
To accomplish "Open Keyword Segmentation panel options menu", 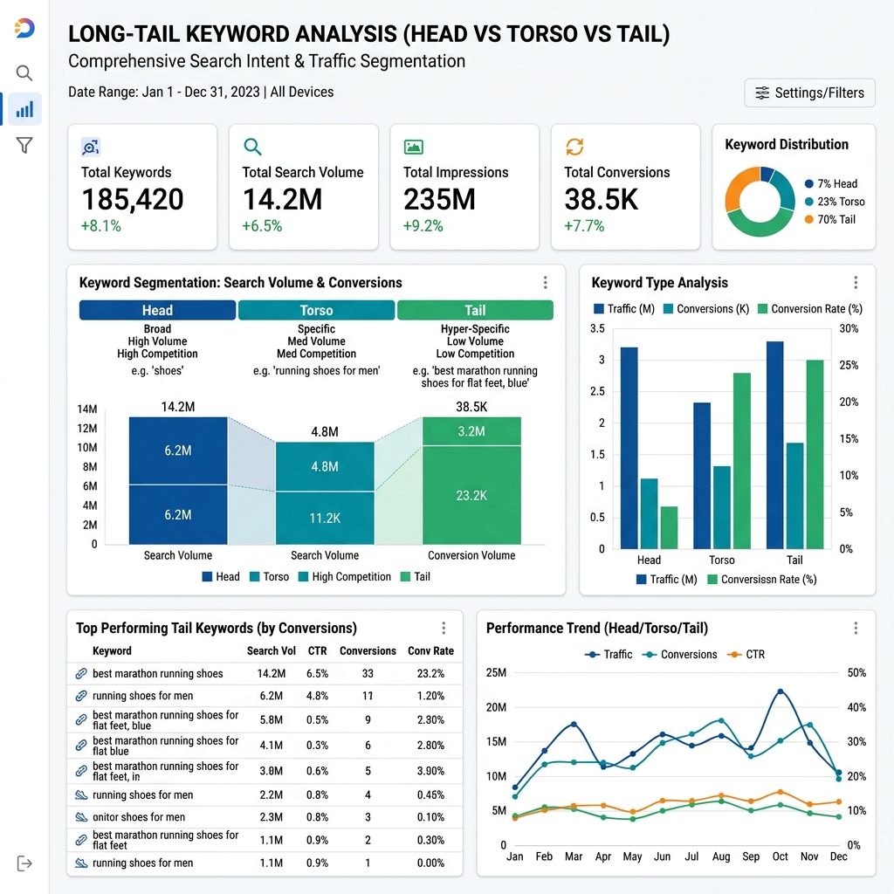I will [x=546, y=283].
